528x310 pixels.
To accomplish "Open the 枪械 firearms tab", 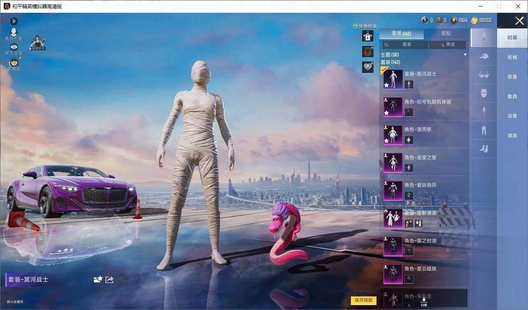I will tap(512, 57).
